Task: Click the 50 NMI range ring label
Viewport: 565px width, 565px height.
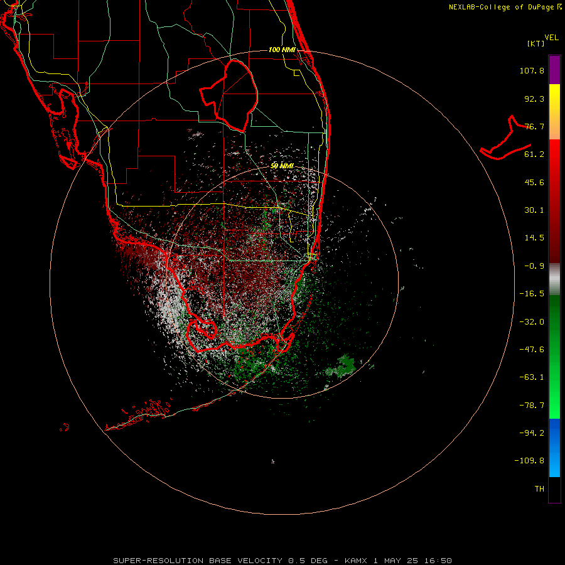Action: click(x=282, y=166)
